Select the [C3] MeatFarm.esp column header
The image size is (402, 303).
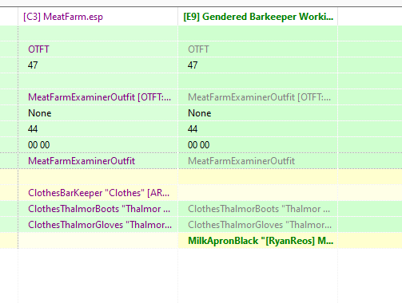(98, 17)
